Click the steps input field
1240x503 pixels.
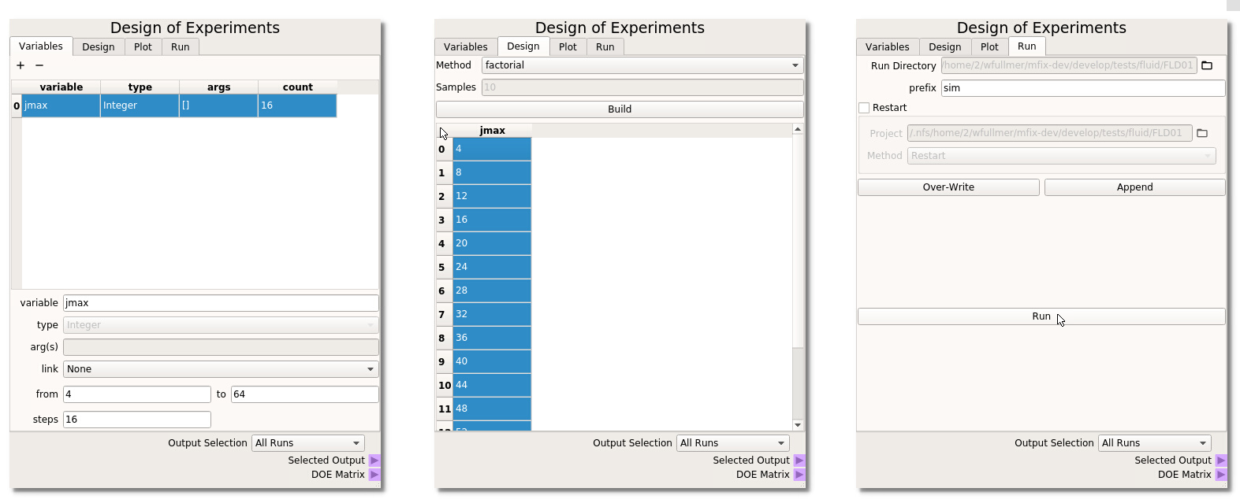[137, 420]
